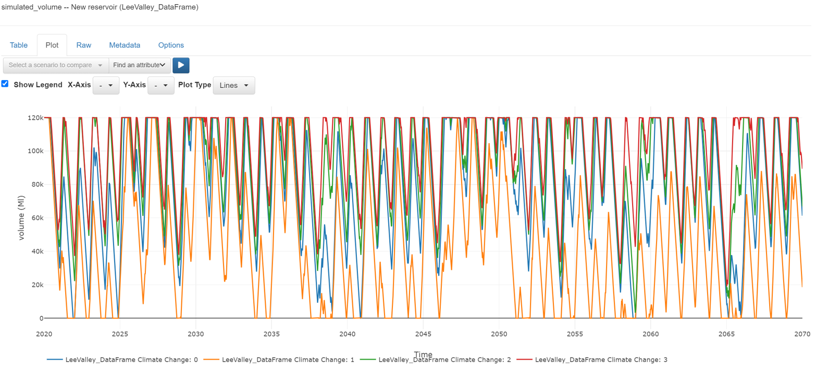
Task: Open the Raw tab
Action: tap(83, 45)
